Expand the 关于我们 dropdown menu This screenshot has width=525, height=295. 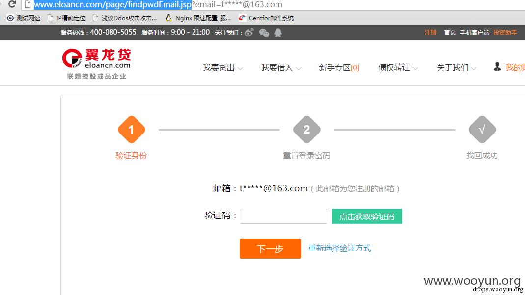pyautogui.click(x=456, y=68)
